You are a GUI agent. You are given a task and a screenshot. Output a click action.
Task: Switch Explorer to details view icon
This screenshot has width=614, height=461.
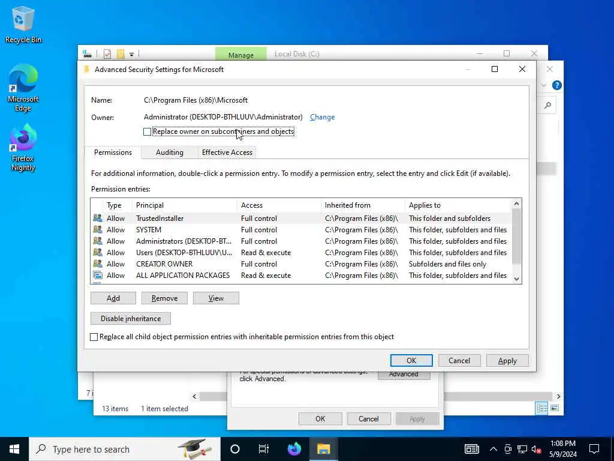542,408
